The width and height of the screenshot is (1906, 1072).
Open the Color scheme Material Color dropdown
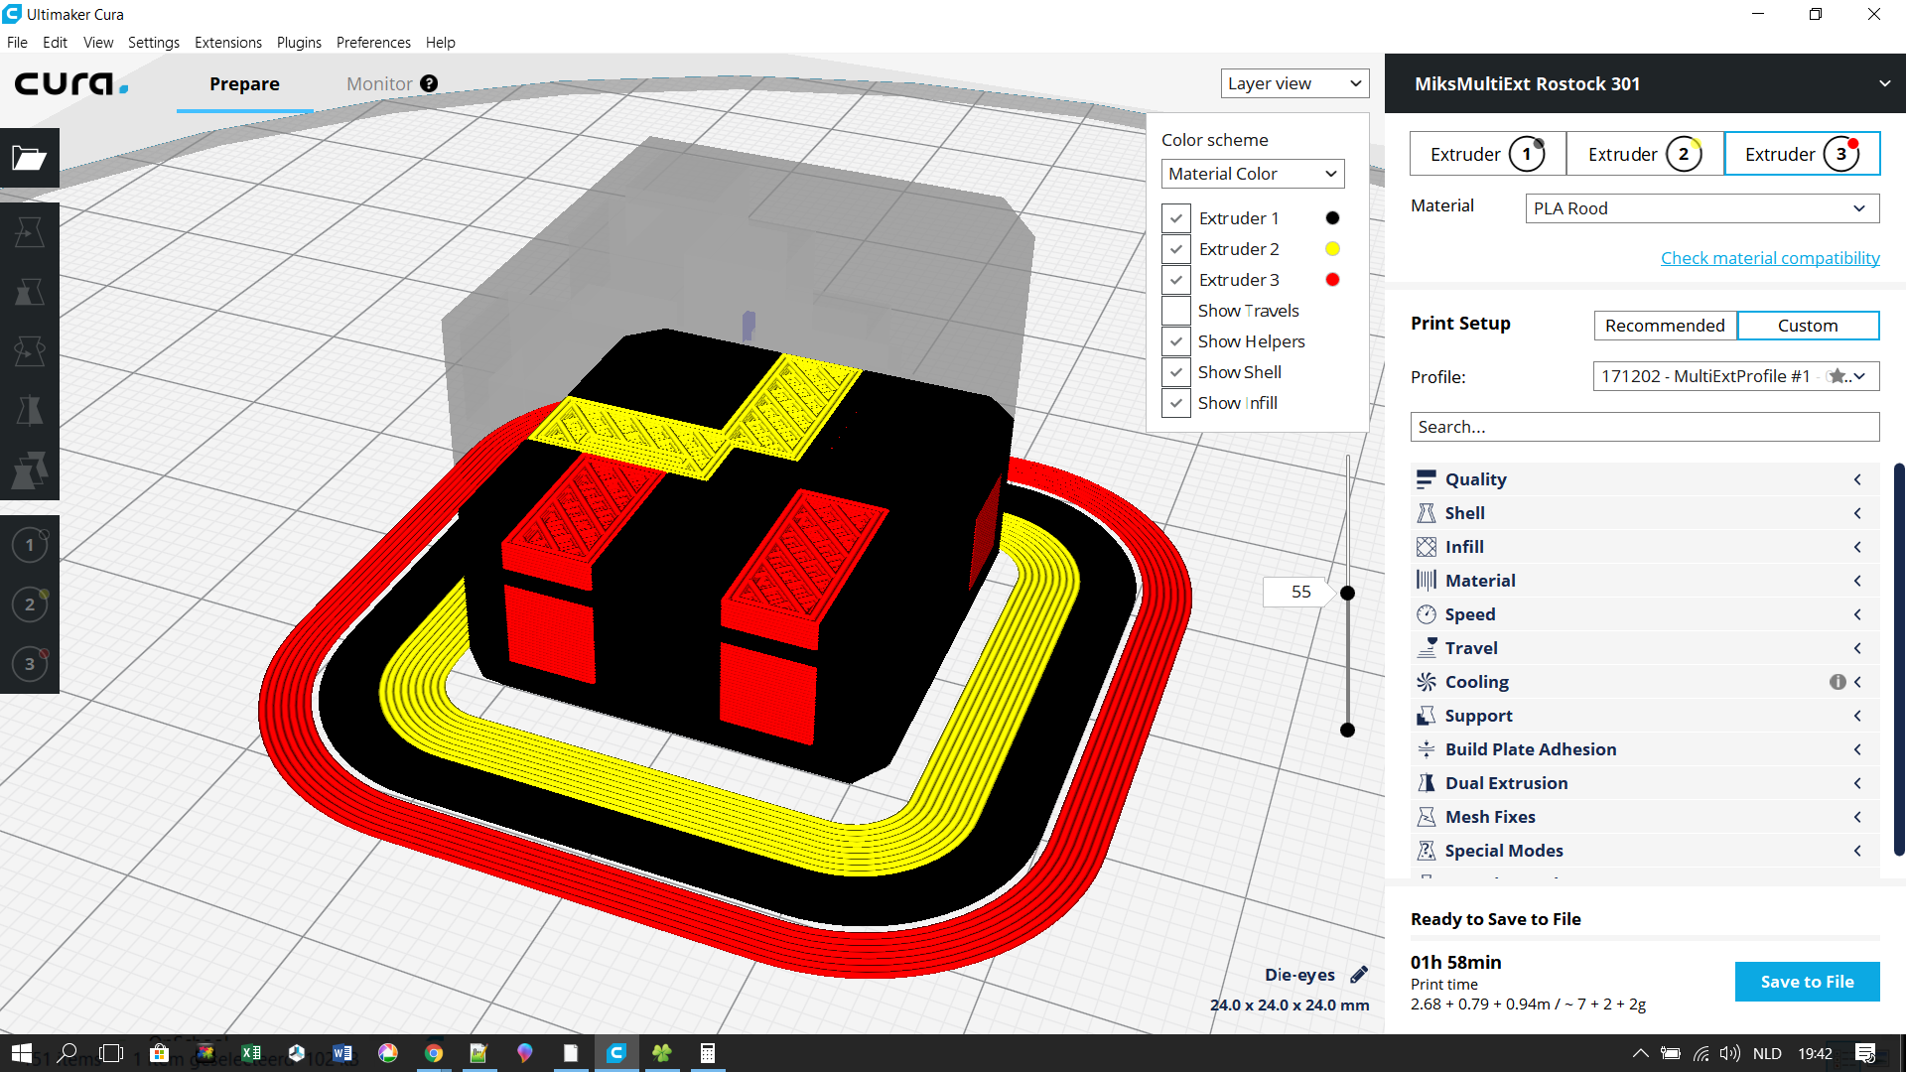pyautogui.click(x=1253, y=174)
